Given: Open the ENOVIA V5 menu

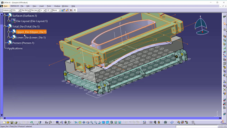Looking at the screenshot, I should point(15,6).
